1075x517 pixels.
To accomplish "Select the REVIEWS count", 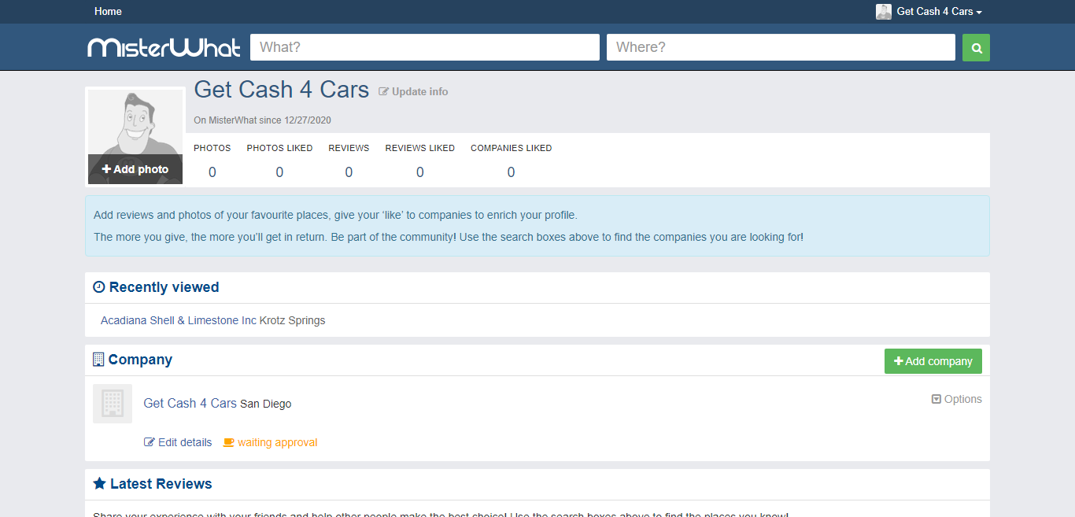I will click(x=349, y=172).
